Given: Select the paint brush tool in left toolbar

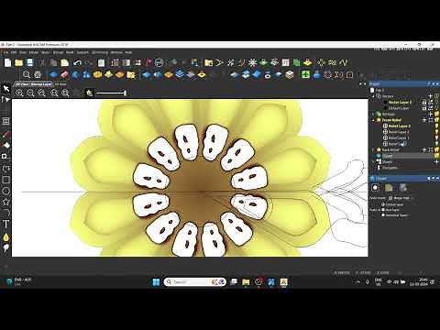Looking at the screenshot, I should [x=5, y=135].
